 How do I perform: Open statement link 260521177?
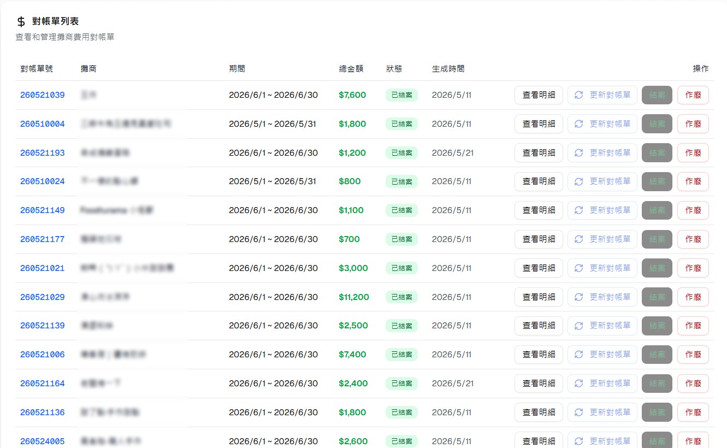click(x=43, y=239)
